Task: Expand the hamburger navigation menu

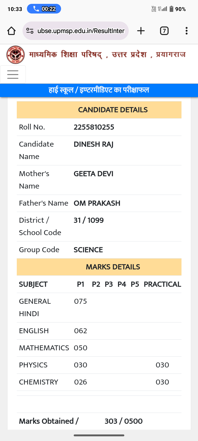Action: pos(13,74)
